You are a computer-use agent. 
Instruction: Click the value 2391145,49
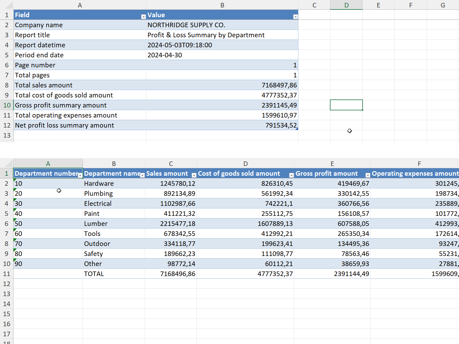coord(222,105)
